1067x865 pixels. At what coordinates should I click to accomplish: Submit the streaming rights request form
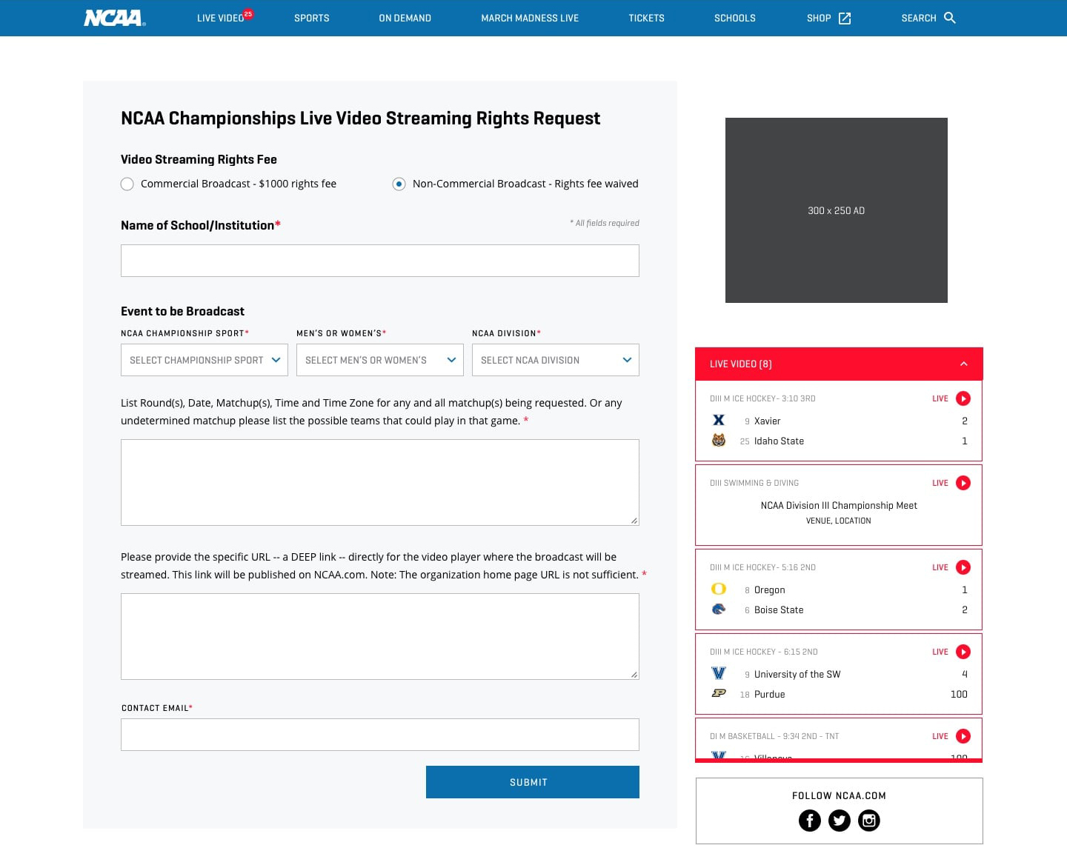click(532, 782)
